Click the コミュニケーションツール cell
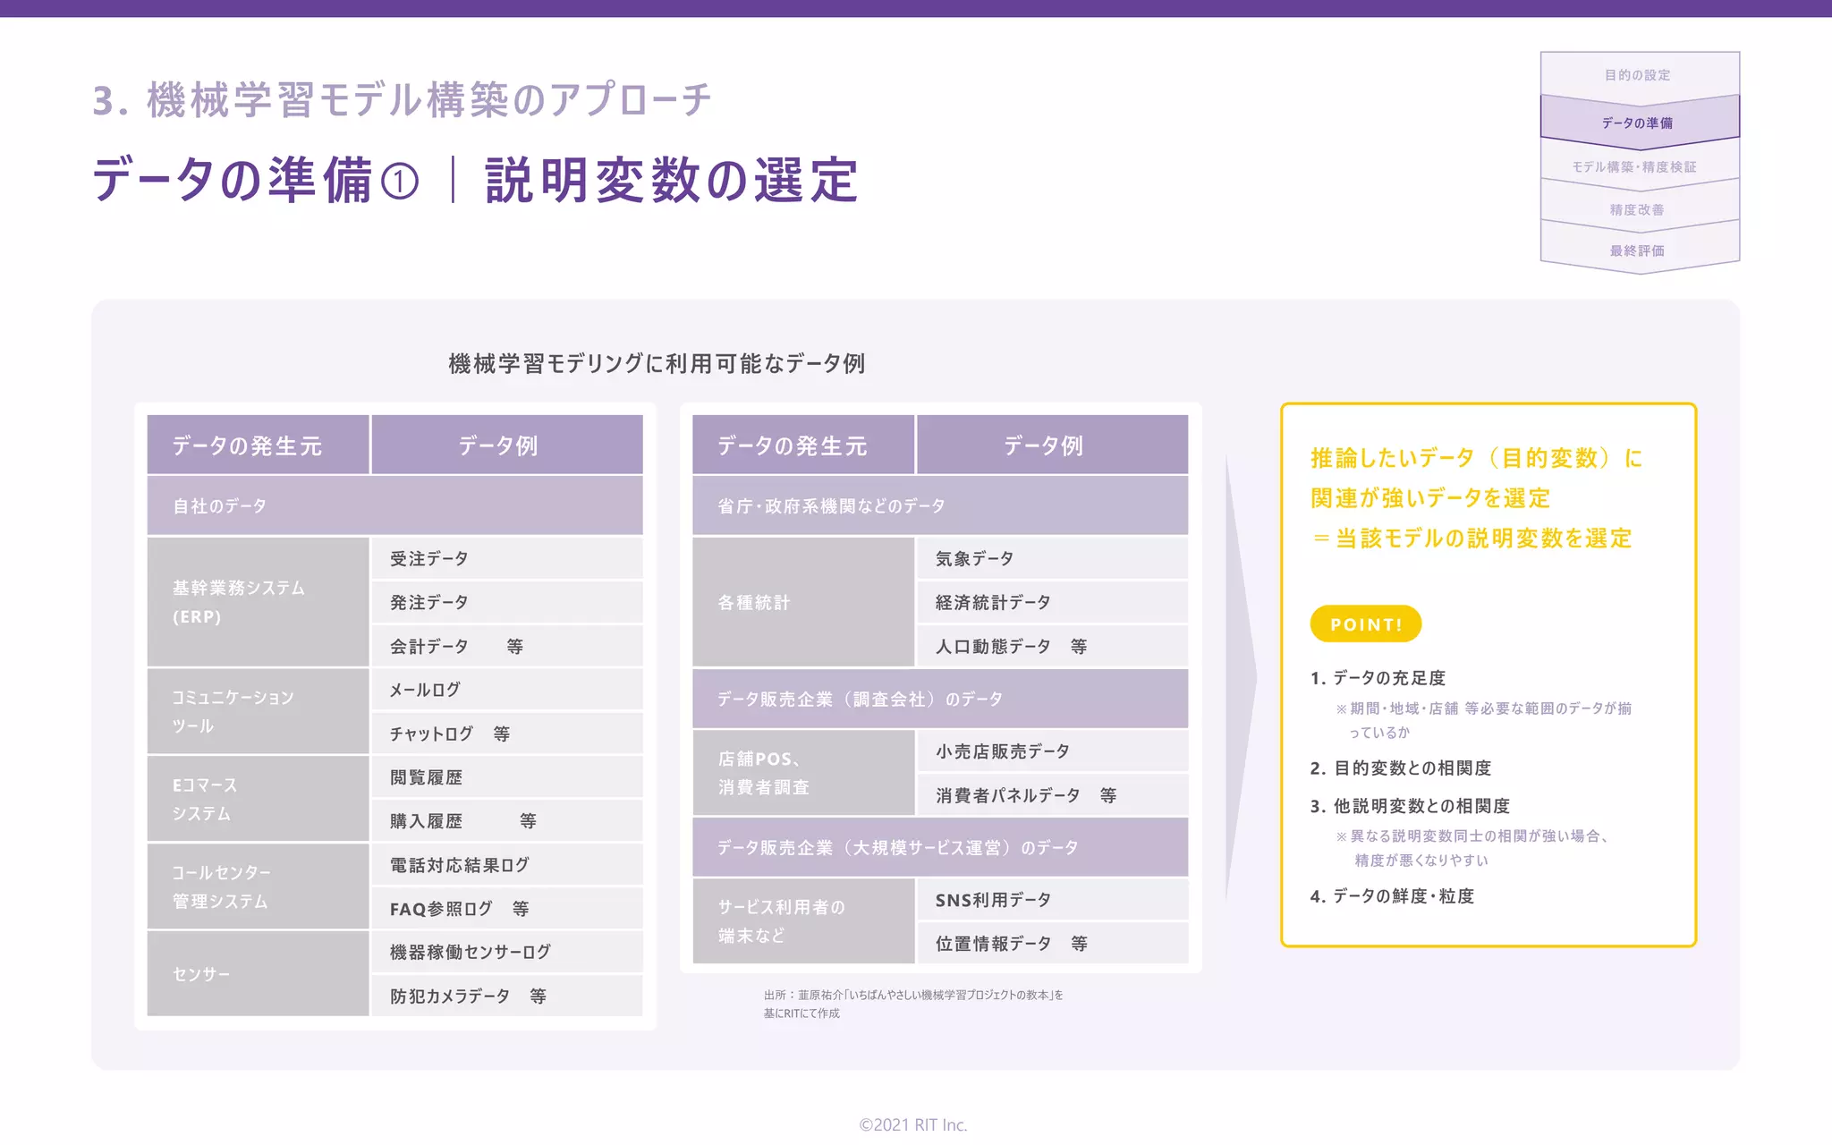1832x1145 pixels. [x=258, y=711]
